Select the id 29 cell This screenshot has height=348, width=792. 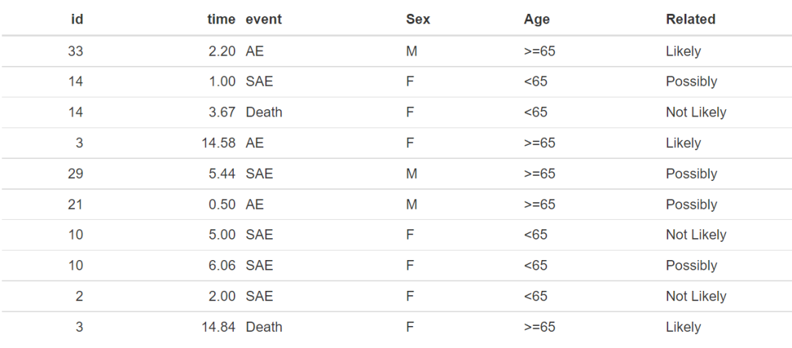(x=76, y=174)
